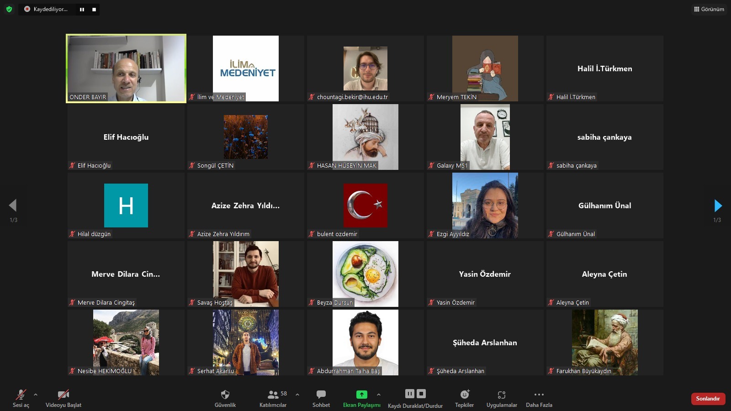Select Şüheda Arslanhan participant tile
The width and height of the screenshot is (731, 411).
tap(485, 342)
